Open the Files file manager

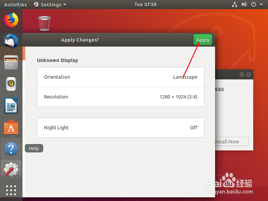(x=11, y=63)
